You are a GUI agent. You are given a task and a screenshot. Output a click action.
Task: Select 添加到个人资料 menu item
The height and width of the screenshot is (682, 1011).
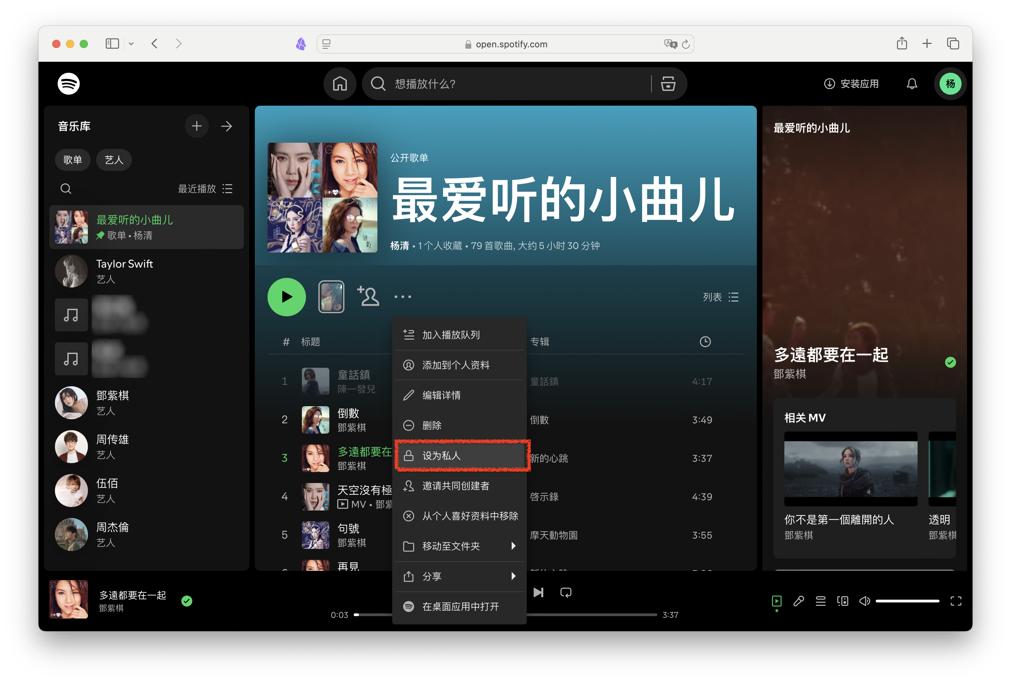coord(459,365)
